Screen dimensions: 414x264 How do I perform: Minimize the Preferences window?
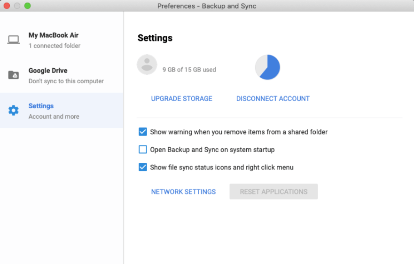coord(17,6)
